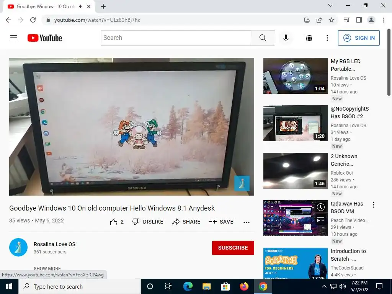Select the Goodbye Windows 10 tab
Viewport: 392px width, 294px height.
46,7
